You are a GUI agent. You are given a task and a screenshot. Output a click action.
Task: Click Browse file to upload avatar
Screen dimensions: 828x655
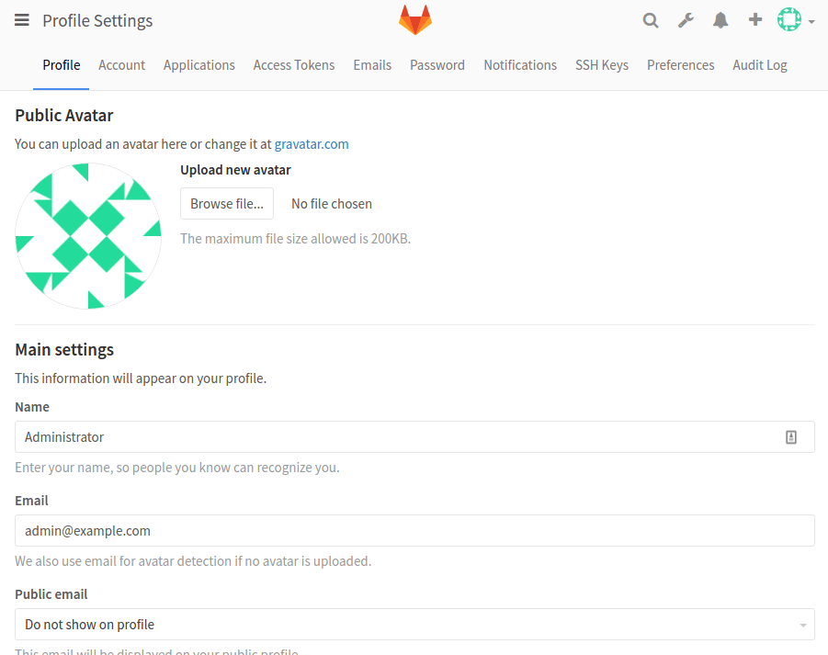pyautogui.click(x=226, y=203)
